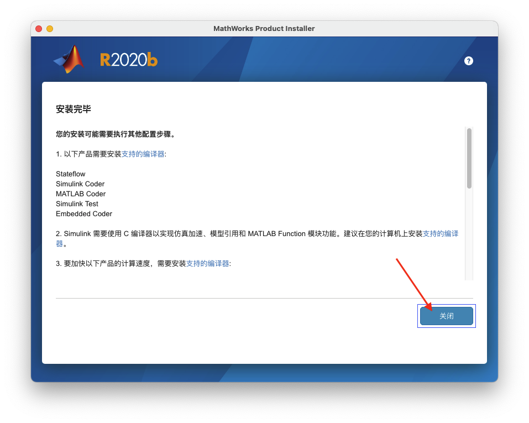Select the Embedded Coder product text
529x423 pixels.
coord(84,213)
